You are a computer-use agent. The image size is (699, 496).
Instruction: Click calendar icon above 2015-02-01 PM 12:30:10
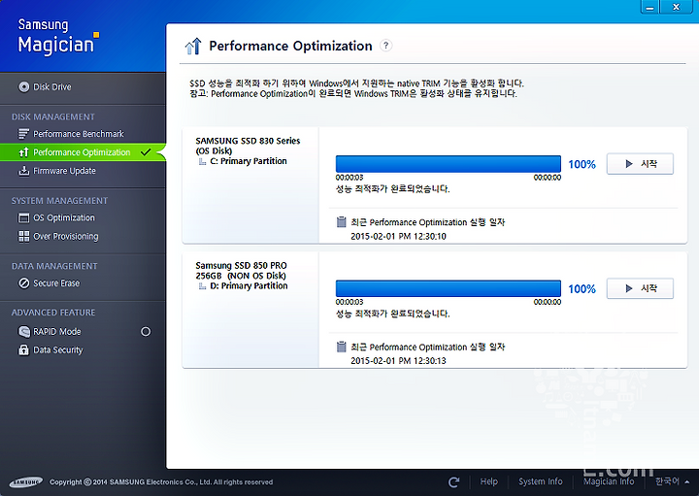point(342,221)
